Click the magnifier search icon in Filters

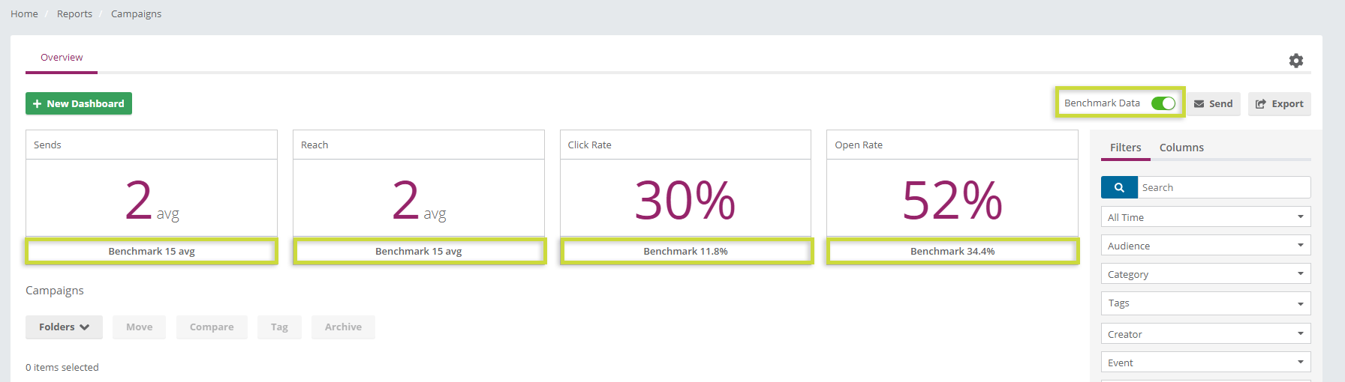[x=1119, y=187]
